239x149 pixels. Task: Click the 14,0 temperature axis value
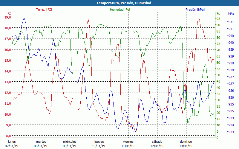(8, 71)
